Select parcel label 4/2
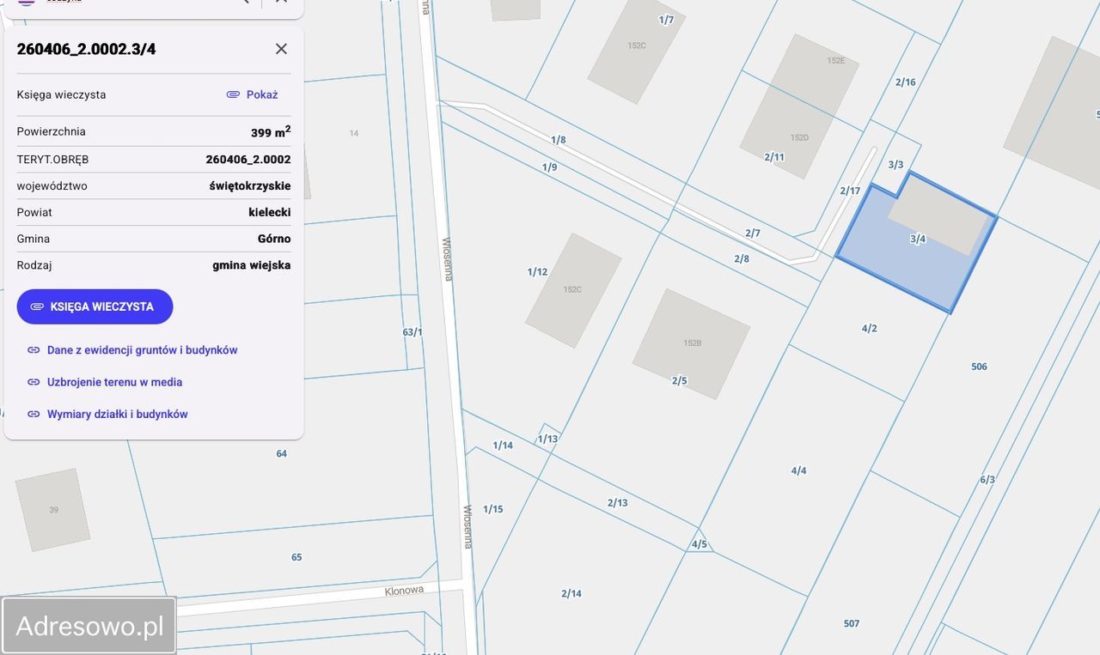Image resolution: width=1100 pixels, height=655 pixels. [870, 328]
